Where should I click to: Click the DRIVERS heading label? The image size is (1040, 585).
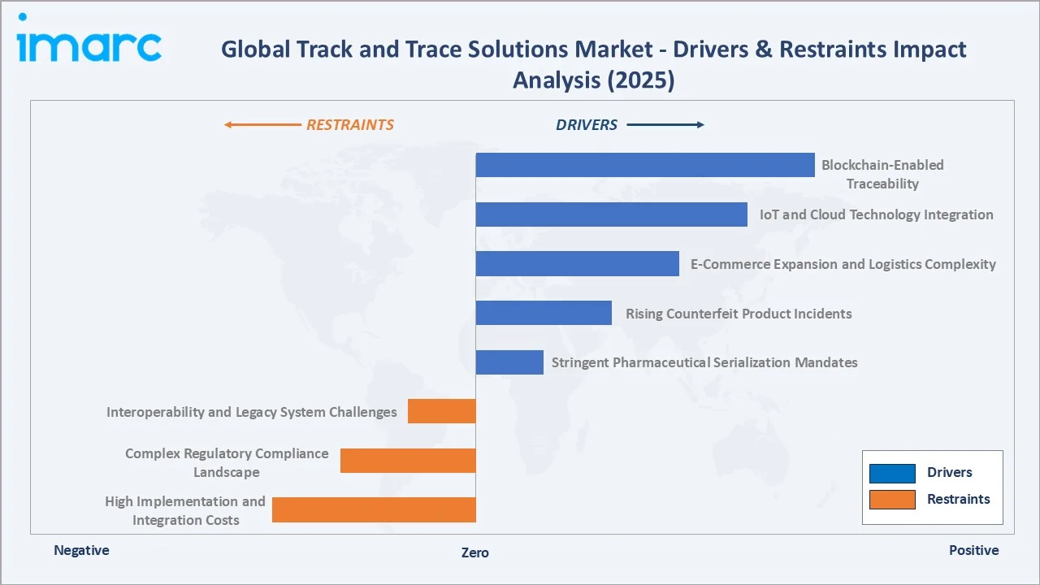(587, 125)
